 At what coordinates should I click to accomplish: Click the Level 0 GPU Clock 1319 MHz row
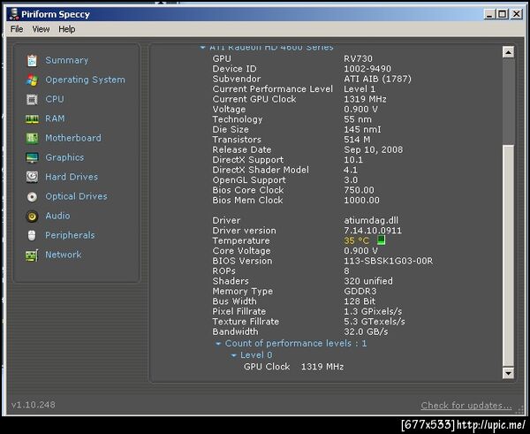294,367
